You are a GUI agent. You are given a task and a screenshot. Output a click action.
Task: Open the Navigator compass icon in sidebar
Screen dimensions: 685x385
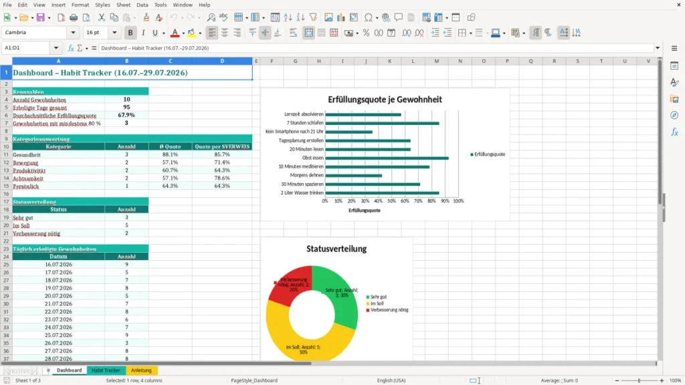674,115
